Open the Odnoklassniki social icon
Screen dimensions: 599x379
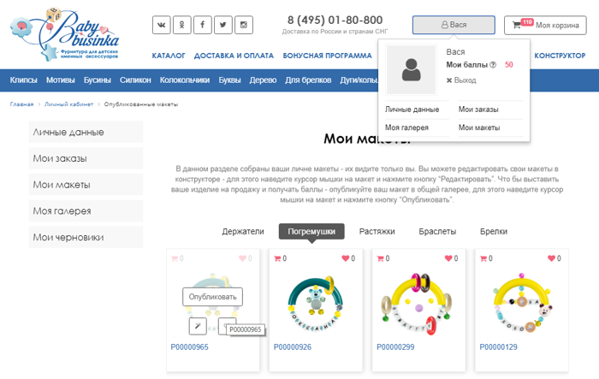[182, 25]
